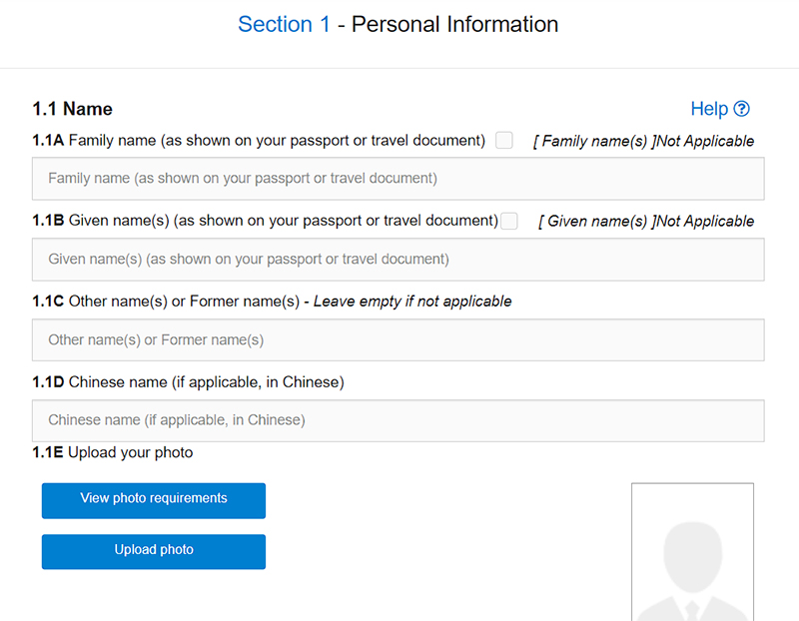Image resolution: width=799 pixels, height=621 pixels.
Task: Click the 1.1B Given name(s) field label
Action: [265, 221]
